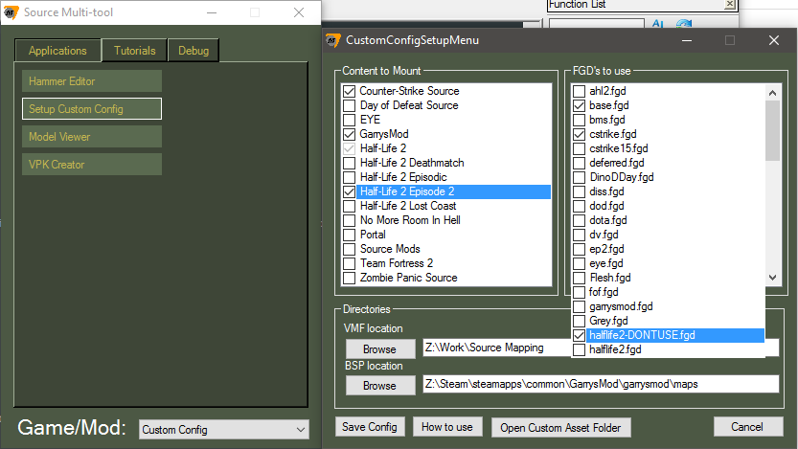Check dv.fgd
Image resolution: width=798 pixels, height=449 pixels.
[579, 235]
